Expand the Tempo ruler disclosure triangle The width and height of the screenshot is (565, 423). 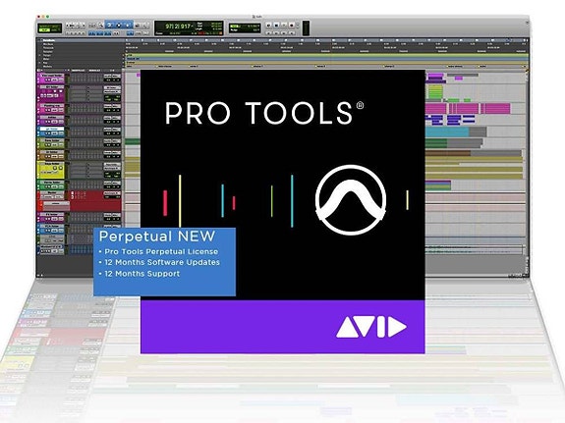coord(39,55)
